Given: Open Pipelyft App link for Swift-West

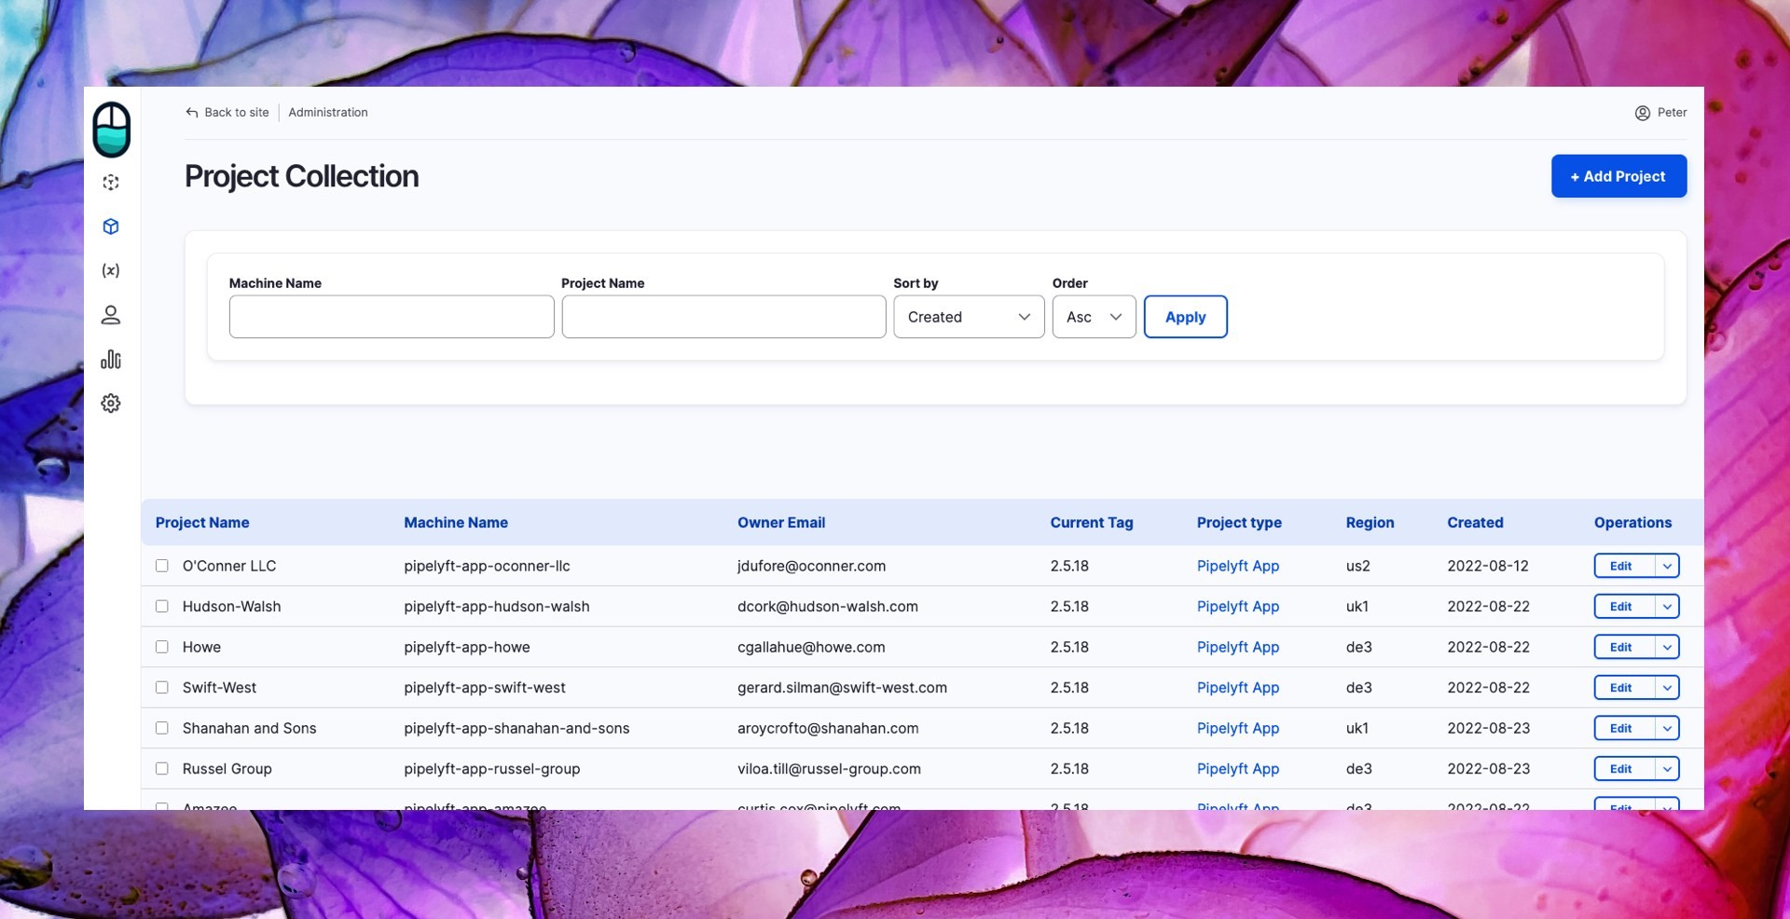Looking at the screenshot, I should pyautogui.click(x=1237, y=688).
